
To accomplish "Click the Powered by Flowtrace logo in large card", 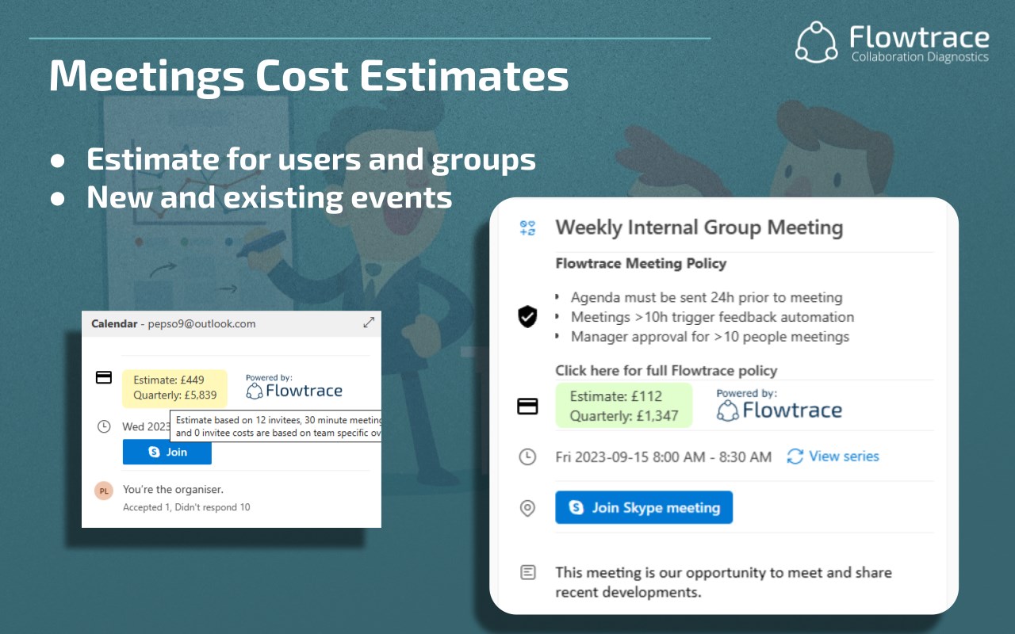I will pyautogui.click(x=779, y=404).
